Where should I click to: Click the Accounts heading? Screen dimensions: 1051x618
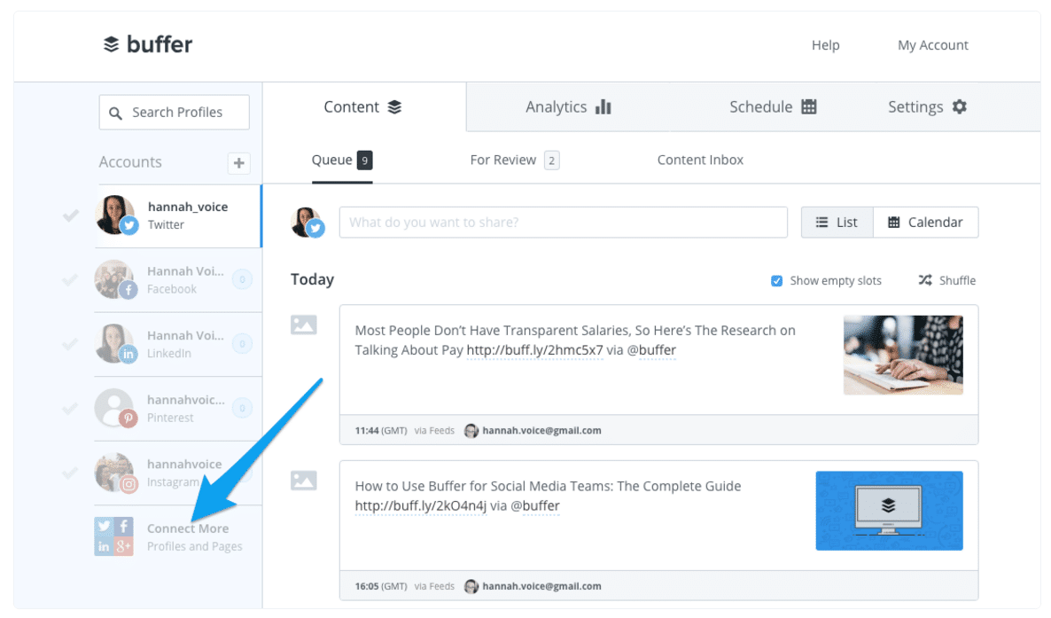point(130,161)
